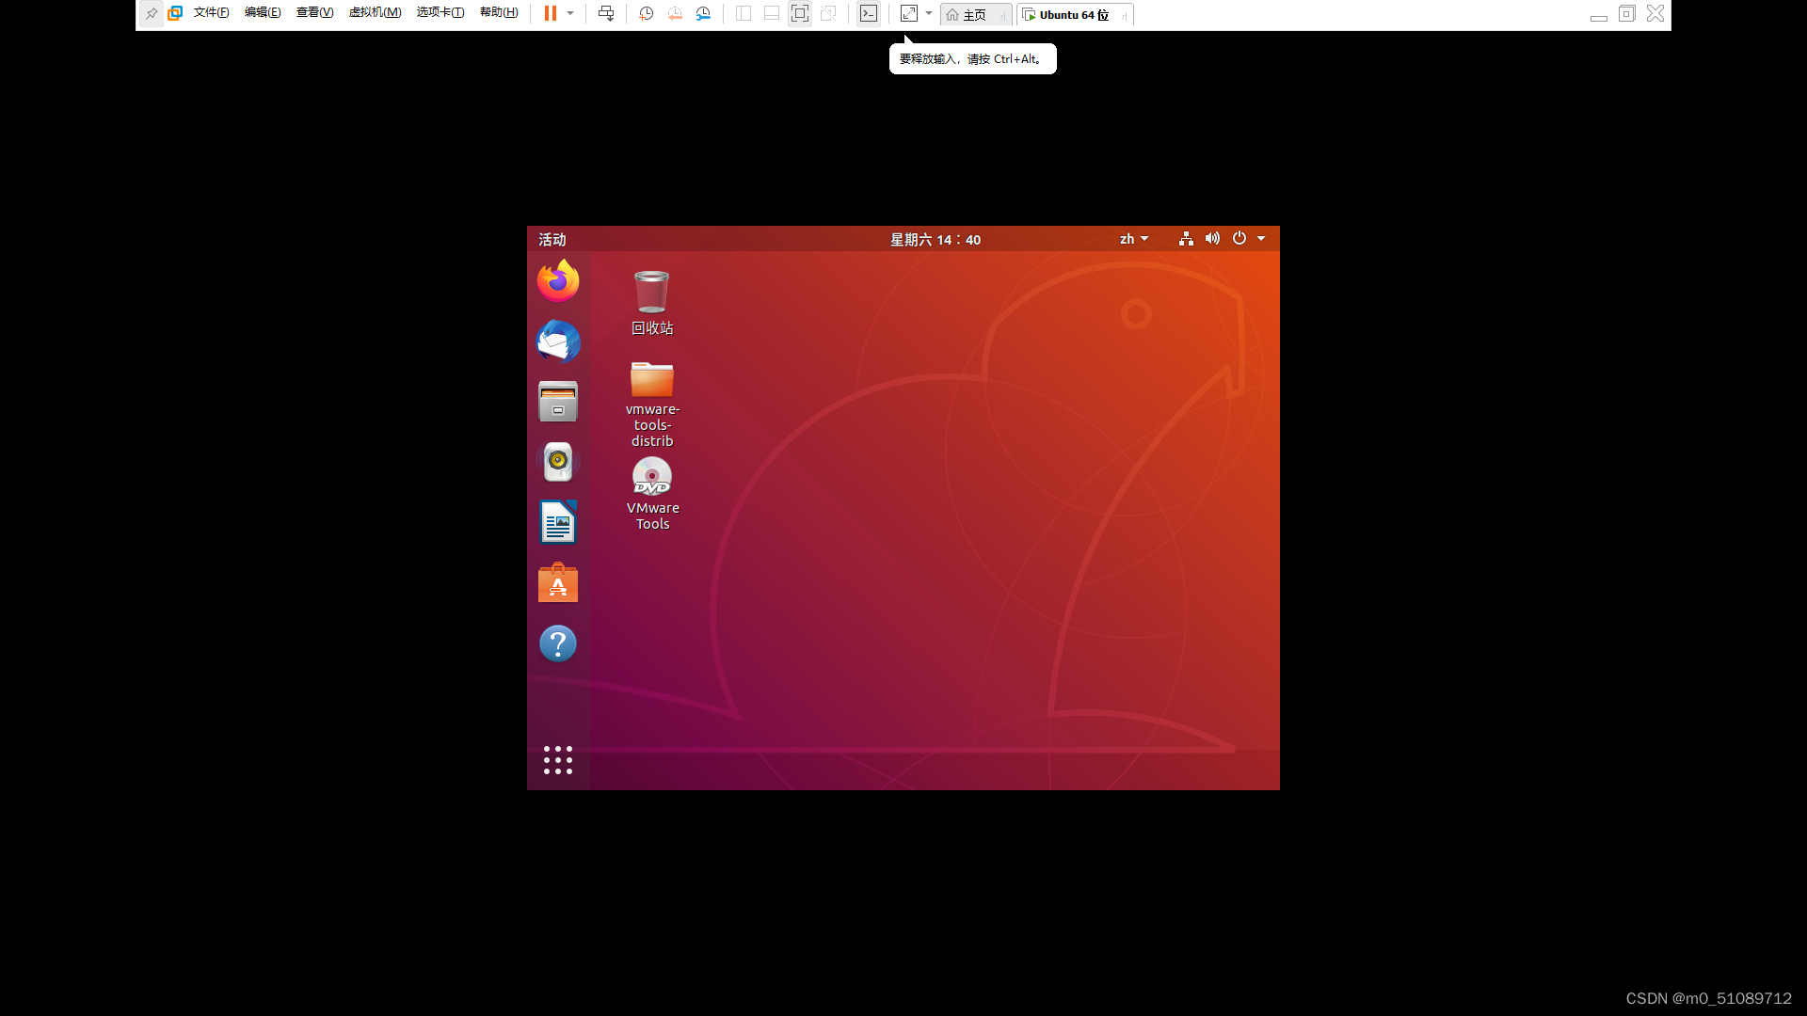Viewport: 1807px width, 1016px height.
Task: Open the 虚拟机(M) menu
Action: pyautogui.click(x=375, y=13)
